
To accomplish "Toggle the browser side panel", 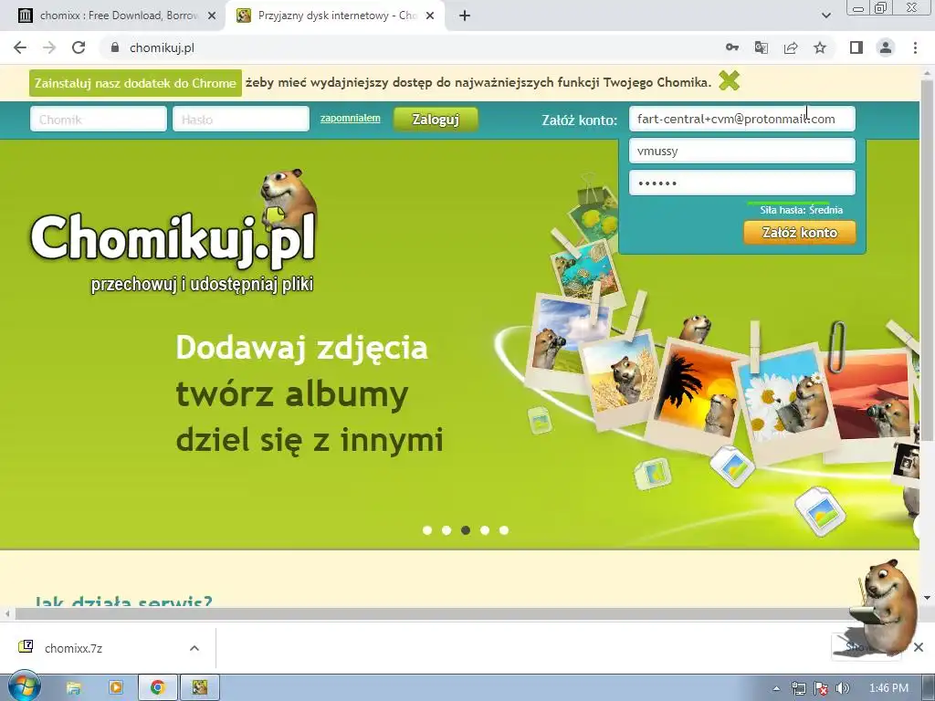I will [856, 47].
